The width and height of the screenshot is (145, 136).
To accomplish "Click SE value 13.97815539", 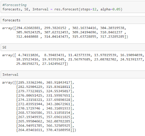I will click(x=105, y=55).
